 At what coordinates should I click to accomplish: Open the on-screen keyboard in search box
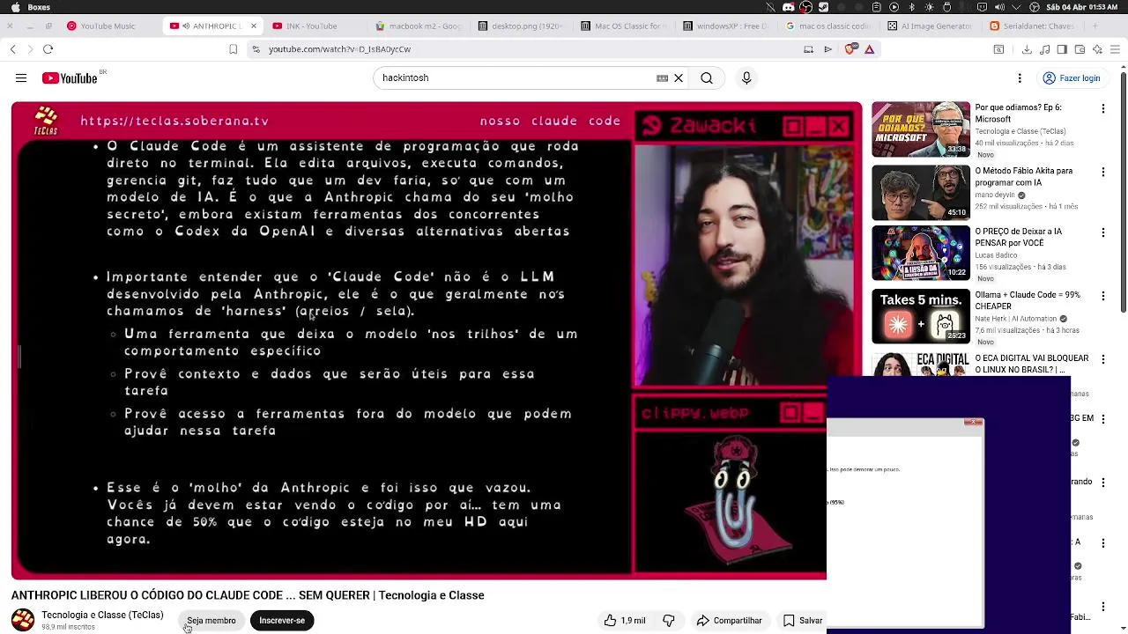[662, 77]
